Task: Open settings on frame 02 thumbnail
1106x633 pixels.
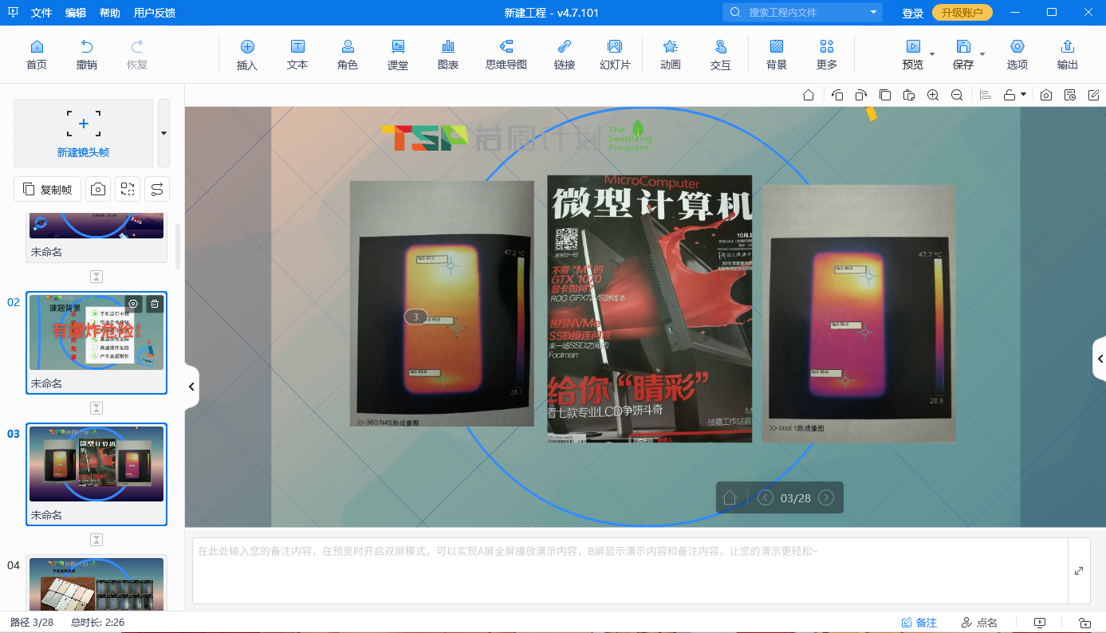Action: click(x=134, y=304)
